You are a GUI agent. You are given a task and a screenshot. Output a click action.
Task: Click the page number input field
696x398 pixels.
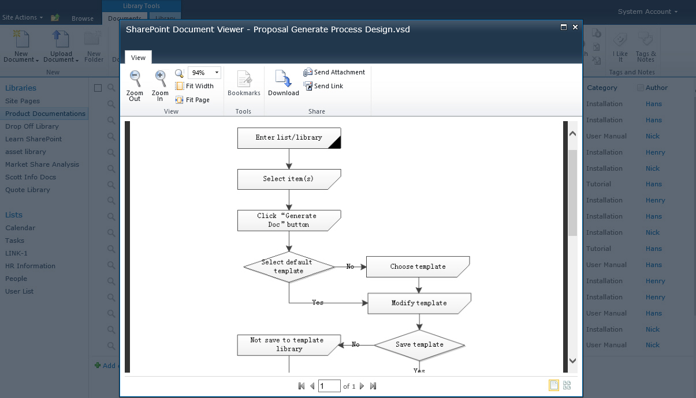pyautogui.click(x=329, y=385)
